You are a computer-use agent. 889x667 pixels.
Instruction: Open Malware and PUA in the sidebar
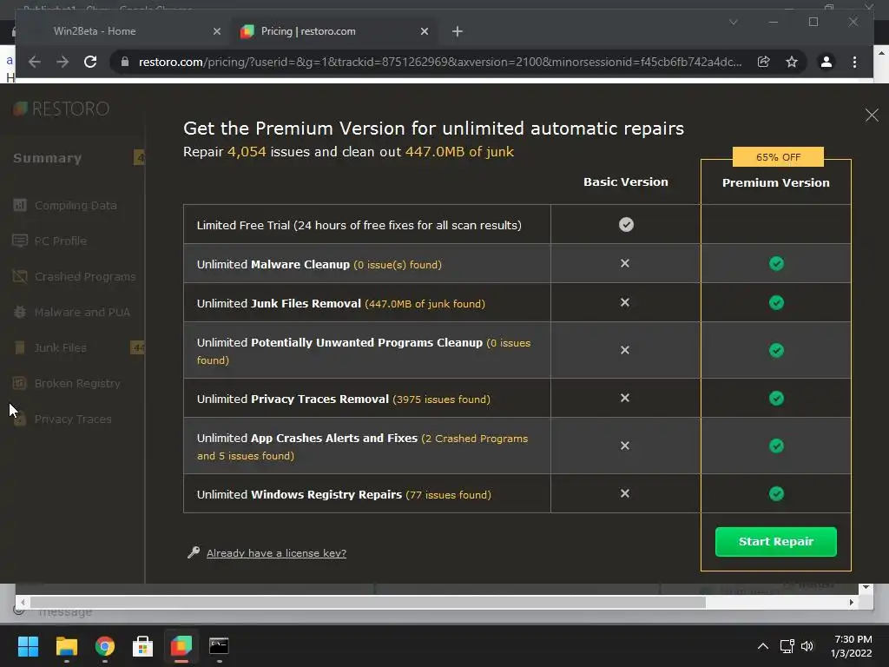82,313
